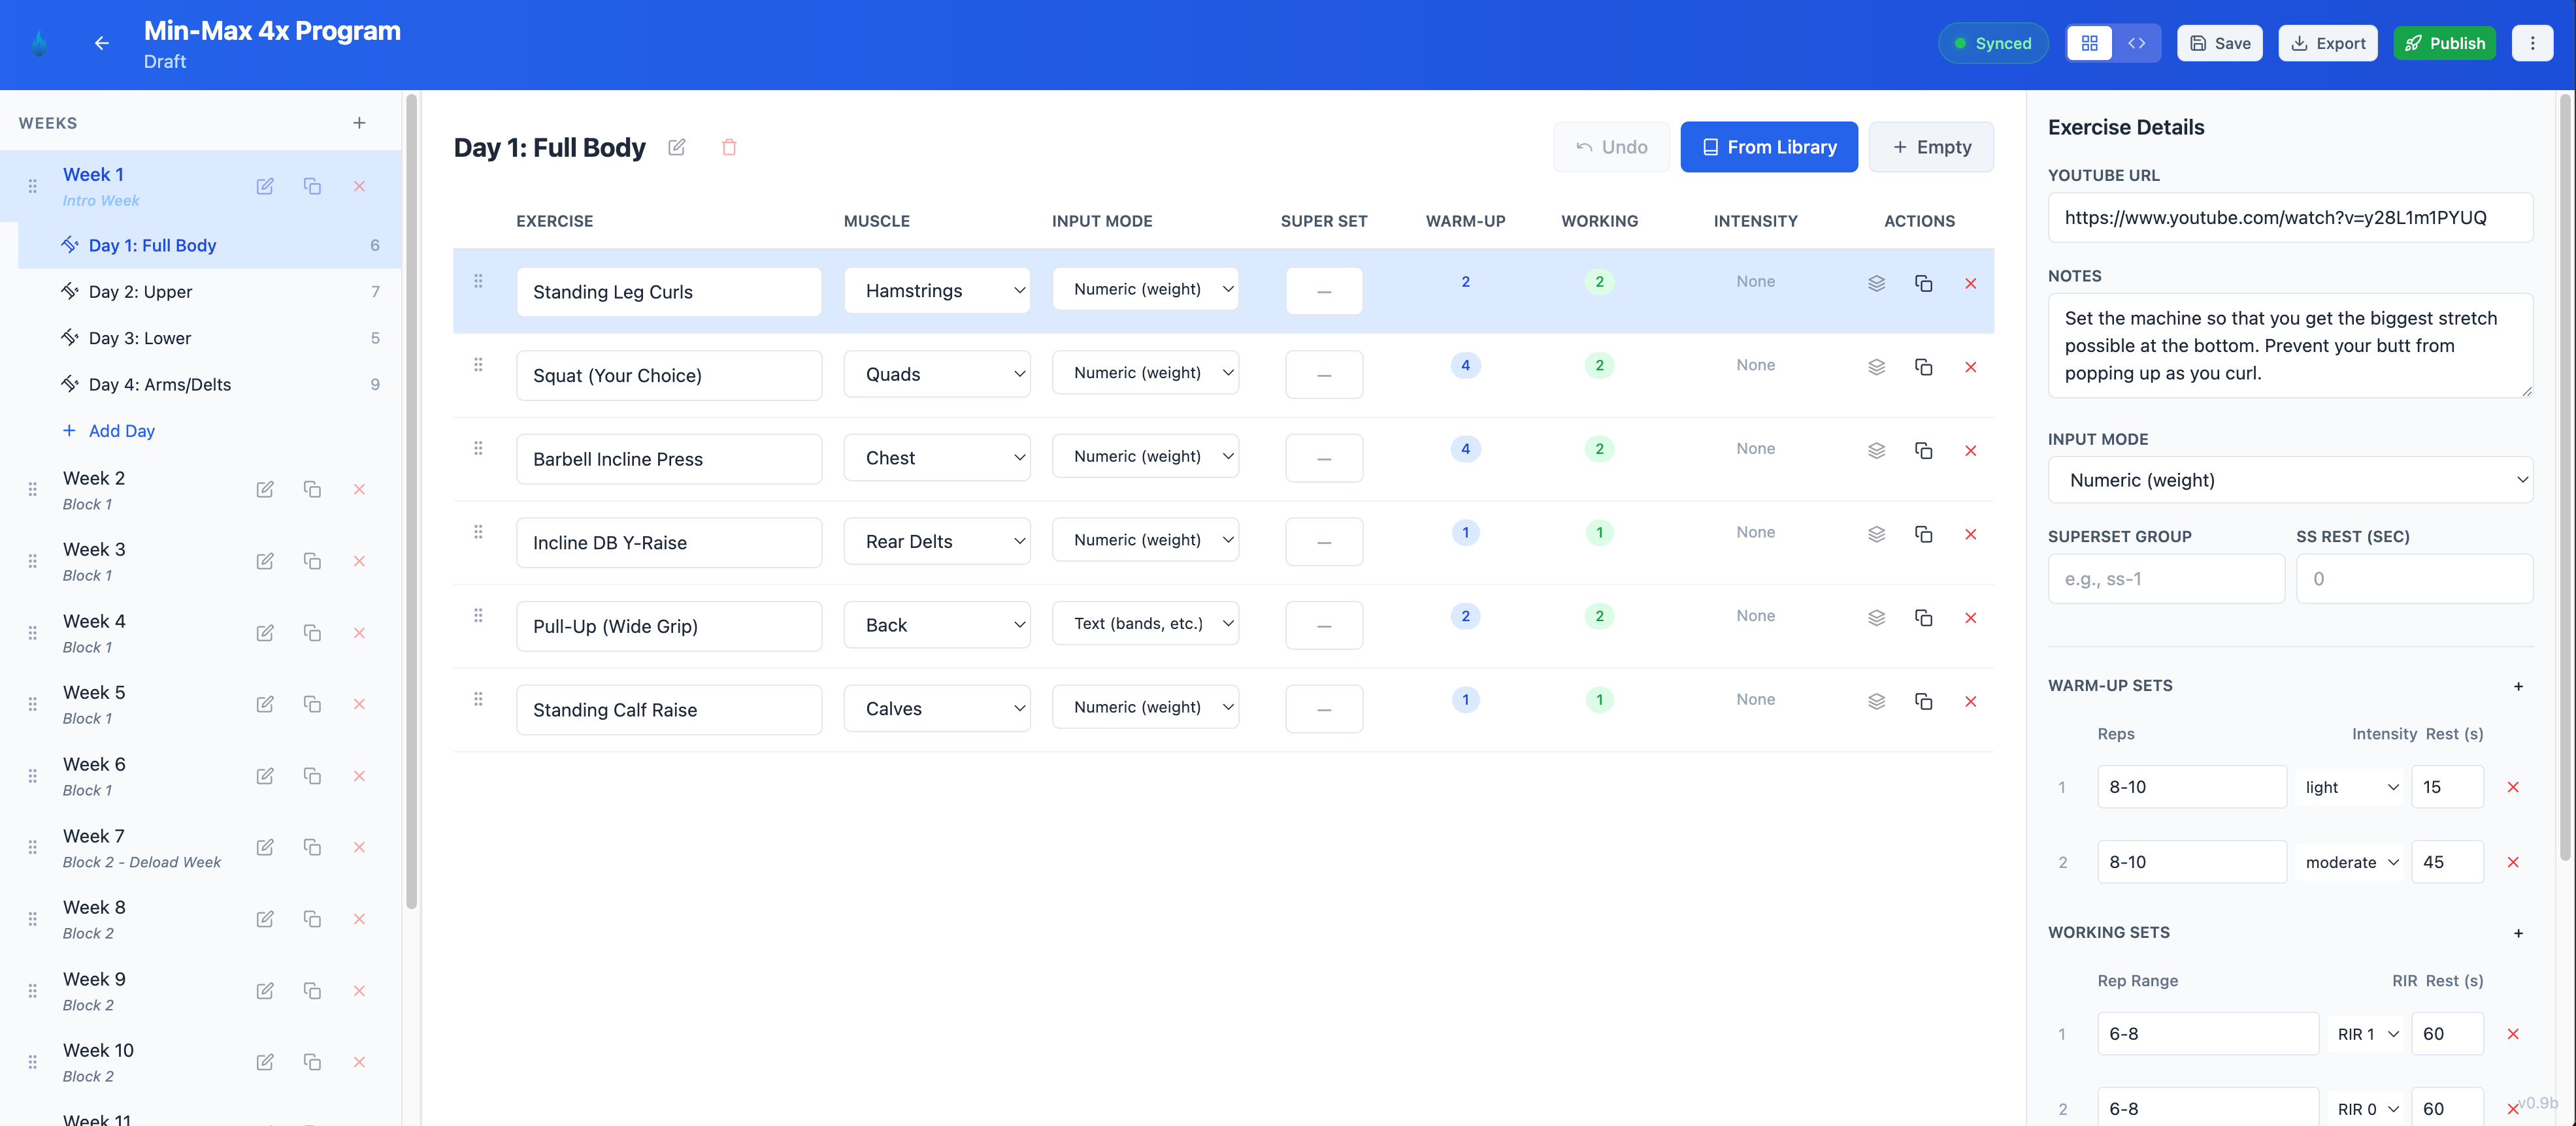Click the back arrow beside Min-Max 4x Program
This screenshot has height=1126, width=2576.
[x=101, y=43]
